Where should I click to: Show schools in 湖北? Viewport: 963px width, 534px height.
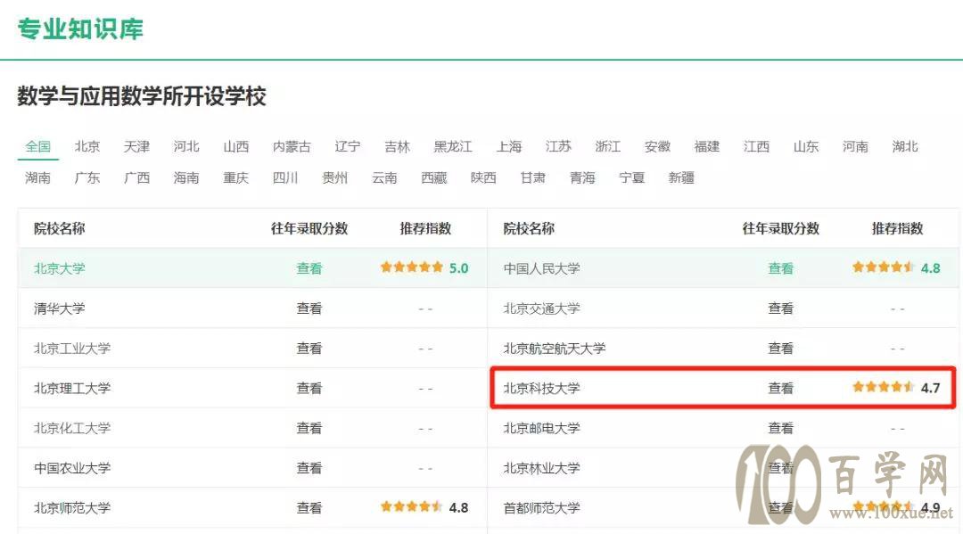905,147
